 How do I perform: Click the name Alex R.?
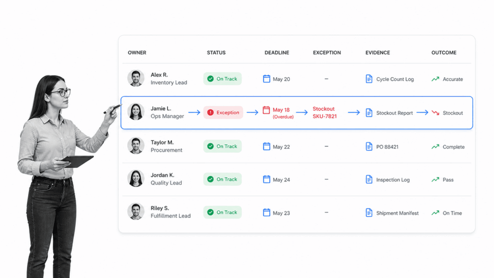pos(159,75)
